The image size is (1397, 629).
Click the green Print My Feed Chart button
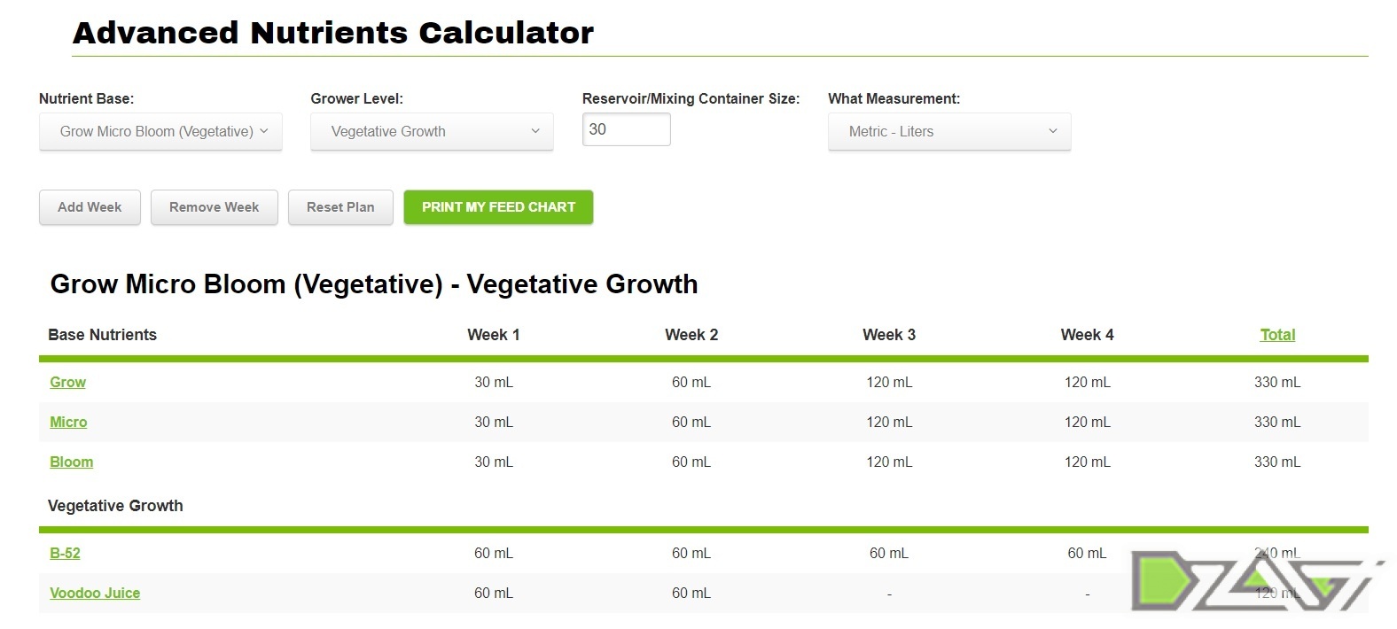coord(498,207)
